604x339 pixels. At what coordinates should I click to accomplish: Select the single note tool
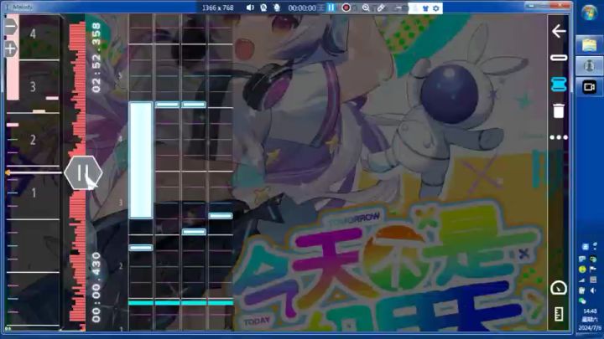559,58
